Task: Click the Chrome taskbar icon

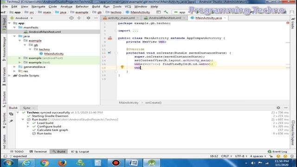Action: coord(45,163)
